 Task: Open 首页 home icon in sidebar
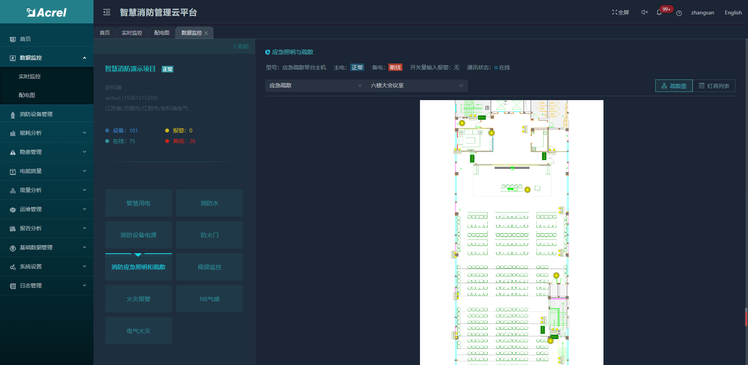pos(13,39)
